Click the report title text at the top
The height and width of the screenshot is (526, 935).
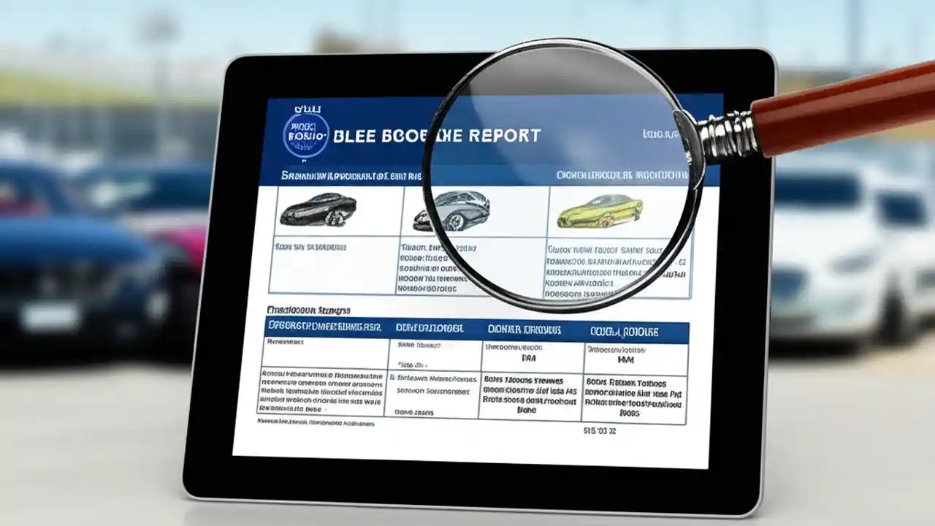point(438,135)
